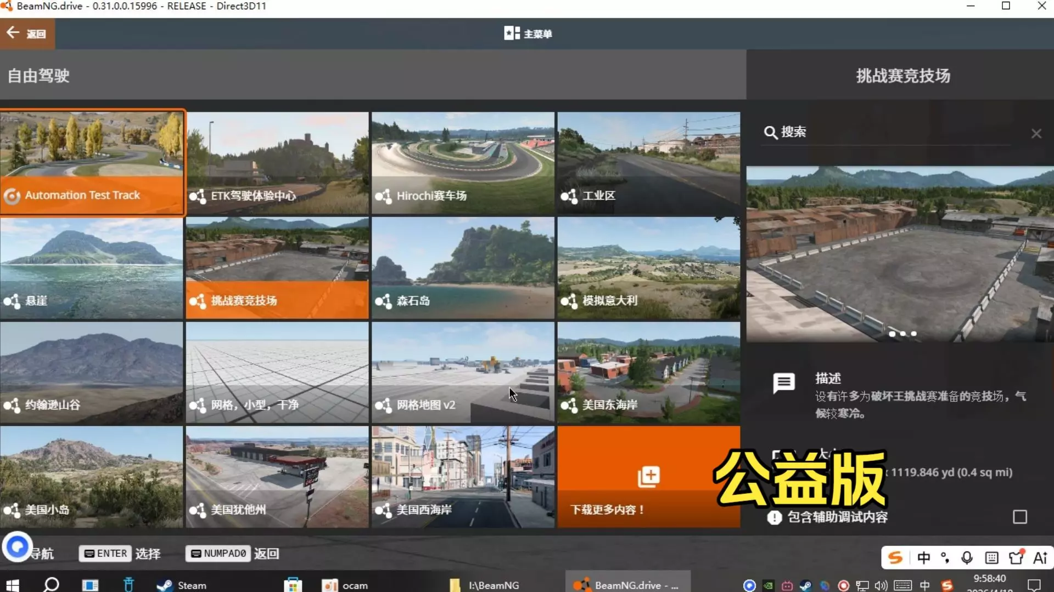The width and height of the screenshot is (1054, 592).
Task: Click the back arrow icon
Action: pos(13,33)
